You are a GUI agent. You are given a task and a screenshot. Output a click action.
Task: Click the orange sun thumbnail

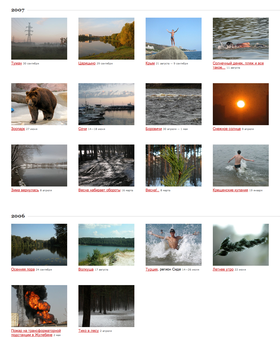241,104
